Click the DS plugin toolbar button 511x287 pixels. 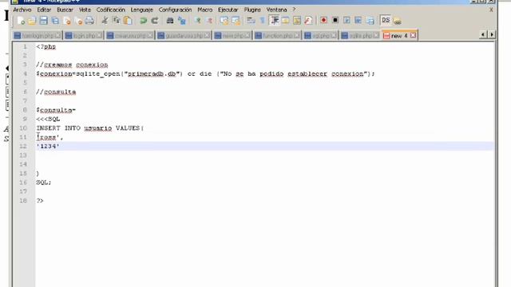coord(386,20)
